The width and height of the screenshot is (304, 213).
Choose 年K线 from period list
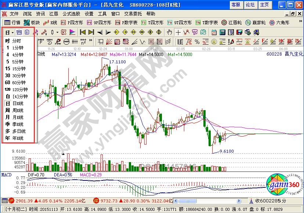coord(15,138)
